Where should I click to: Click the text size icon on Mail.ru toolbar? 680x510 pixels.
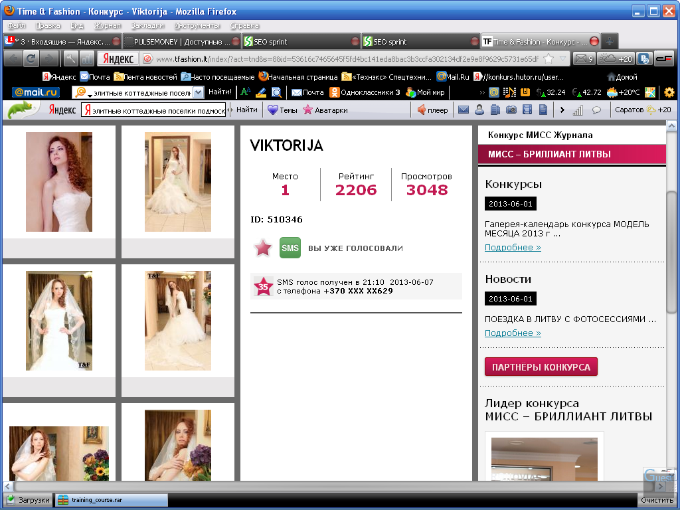tap(246, 92)
